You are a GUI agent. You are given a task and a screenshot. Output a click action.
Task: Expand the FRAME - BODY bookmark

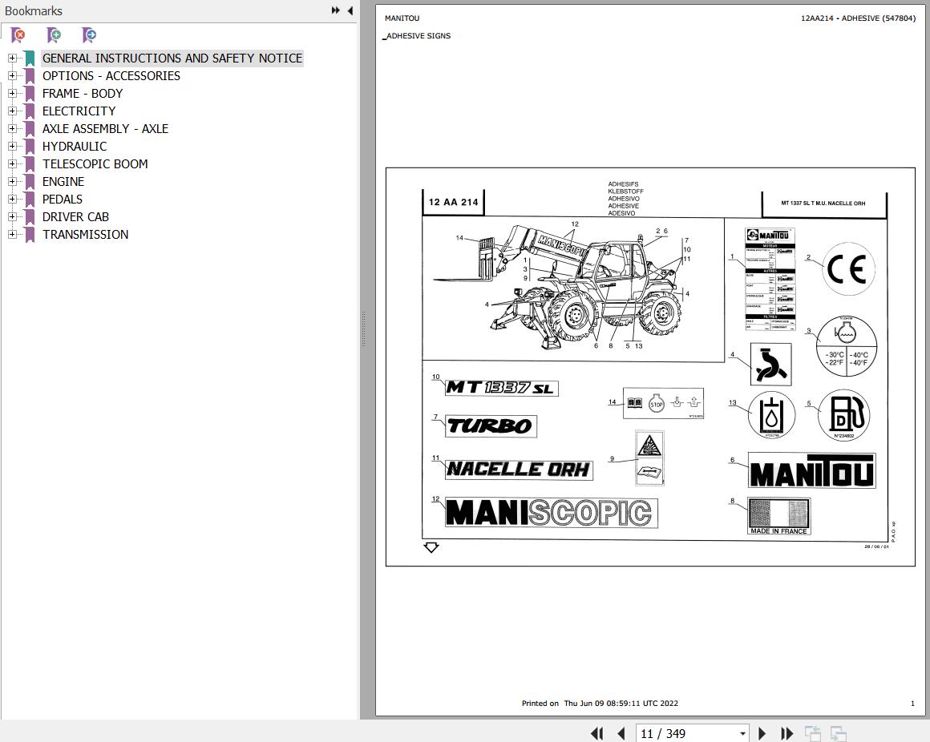point(12,94)
